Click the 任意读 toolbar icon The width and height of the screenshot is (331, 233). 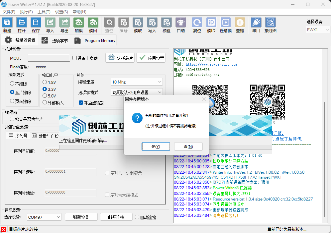(x=226, y=25)
